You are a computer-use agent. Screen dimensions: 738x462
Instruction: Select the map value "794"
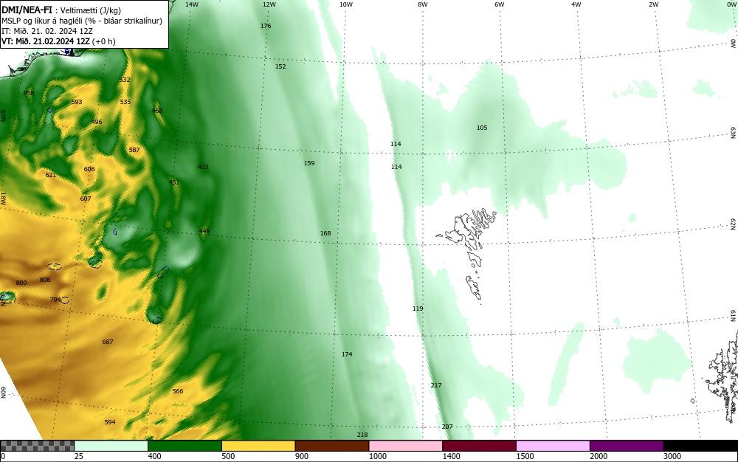click(55, 300)
